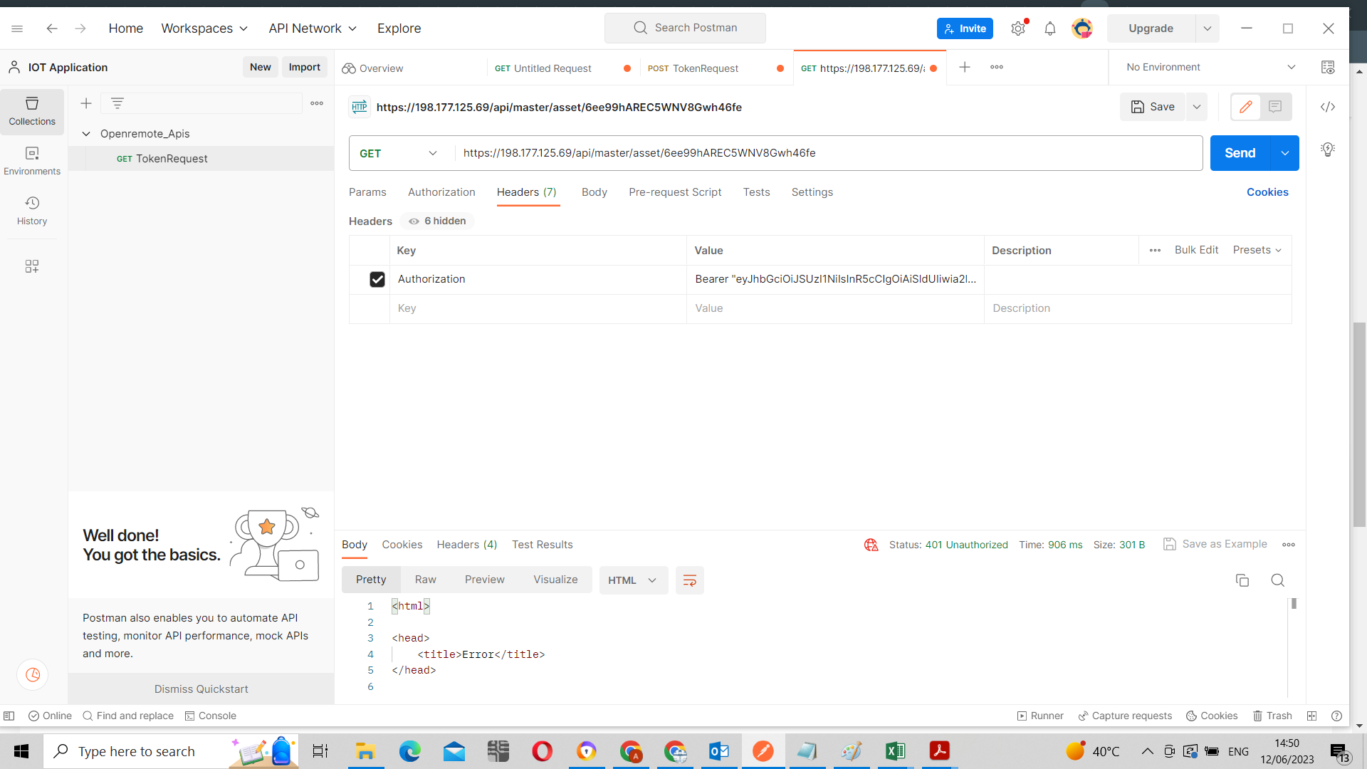Open the GET method dropdown
1367x769 pixels.
[399, 153]
